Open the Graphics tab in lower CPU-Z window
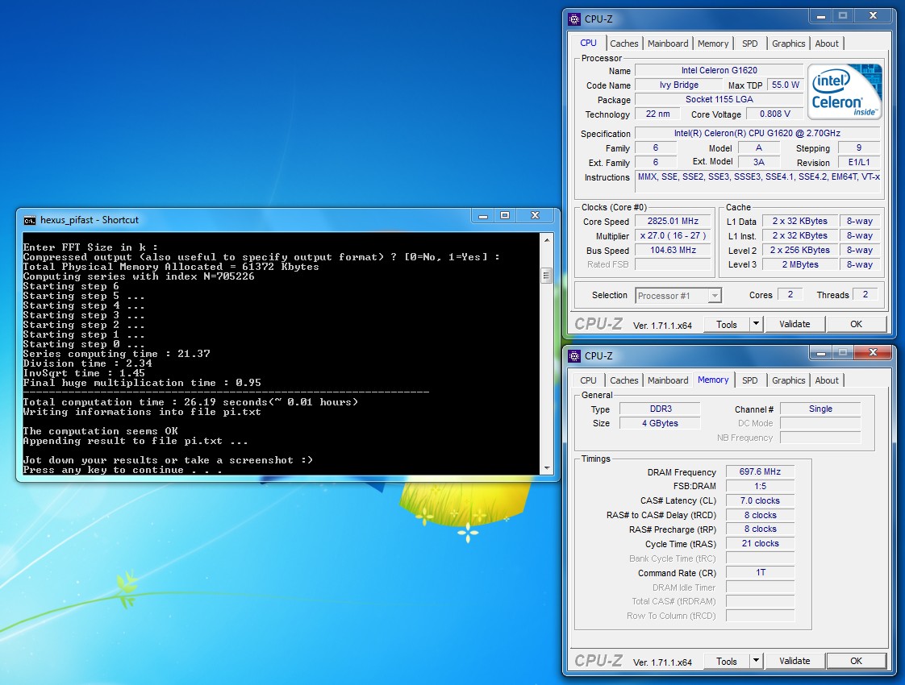 788,380
